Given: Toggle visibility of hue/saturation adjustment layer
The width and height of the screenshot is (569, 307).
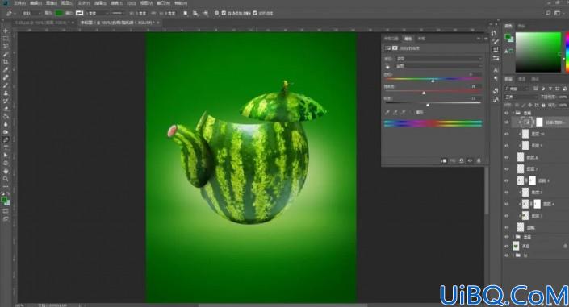Looking at the screenshot, I should point(507,122).
